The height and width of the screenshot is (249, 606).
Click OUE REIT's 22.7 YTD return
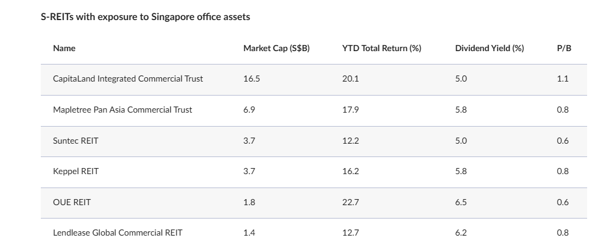(x=351, y=202)
